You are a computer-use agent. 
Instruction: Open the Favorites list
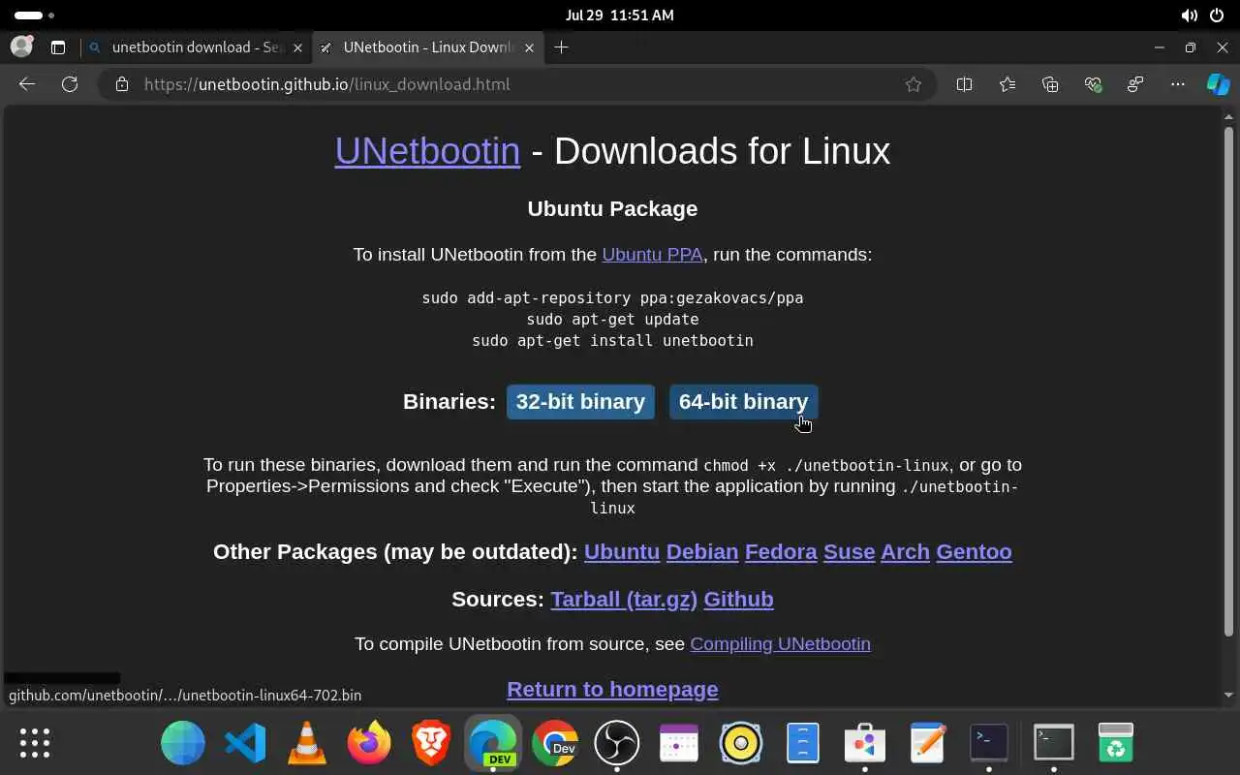point(1007,84)
